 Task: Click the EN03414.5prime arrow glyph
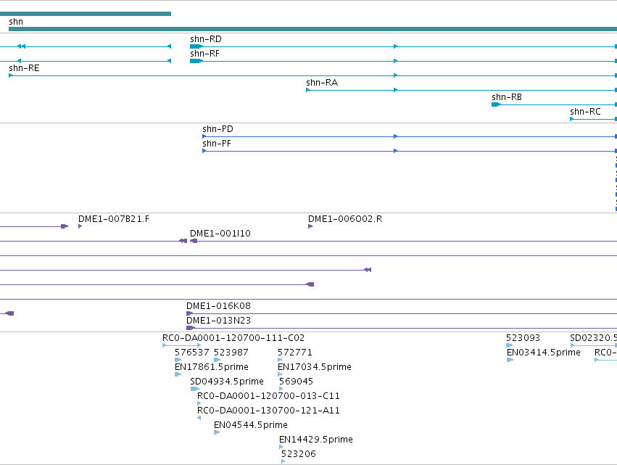[510, 360]
